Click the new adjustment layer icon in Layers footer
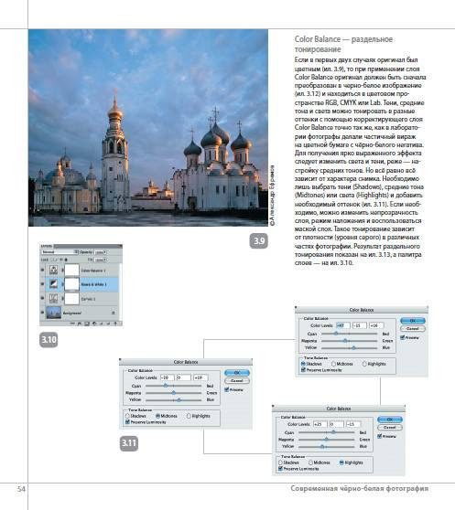This screenshot has width=455, height=510. (94, 324)
